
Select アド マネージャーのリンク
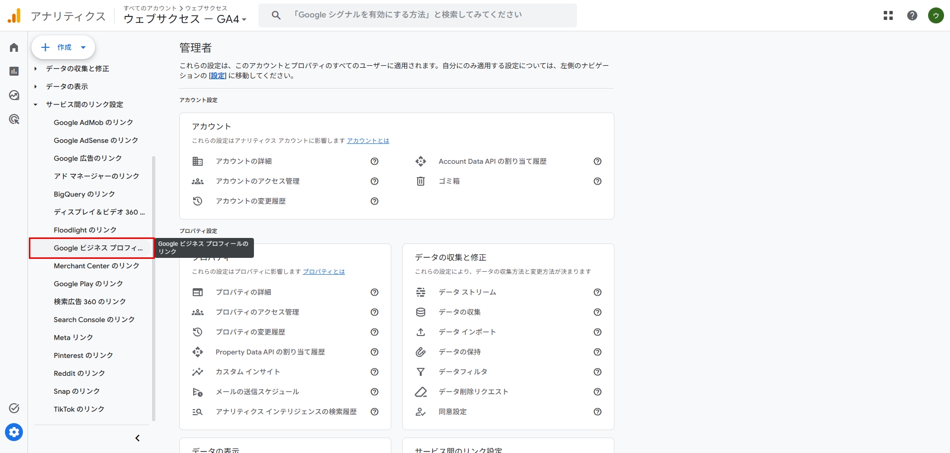[96, 176]
